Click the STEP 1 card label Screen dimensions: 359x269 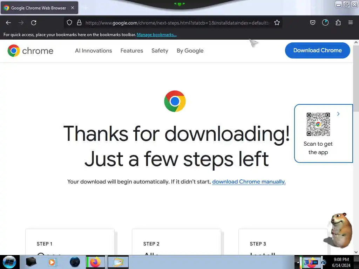click(45, 244)
